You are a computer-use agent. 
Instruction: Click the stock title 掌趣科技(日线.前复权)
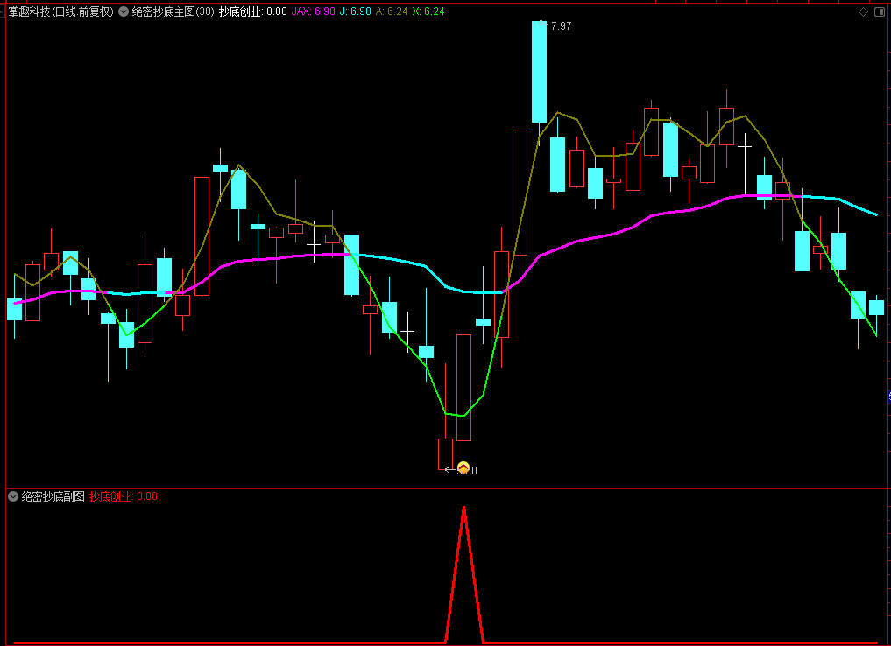[60, 11]
